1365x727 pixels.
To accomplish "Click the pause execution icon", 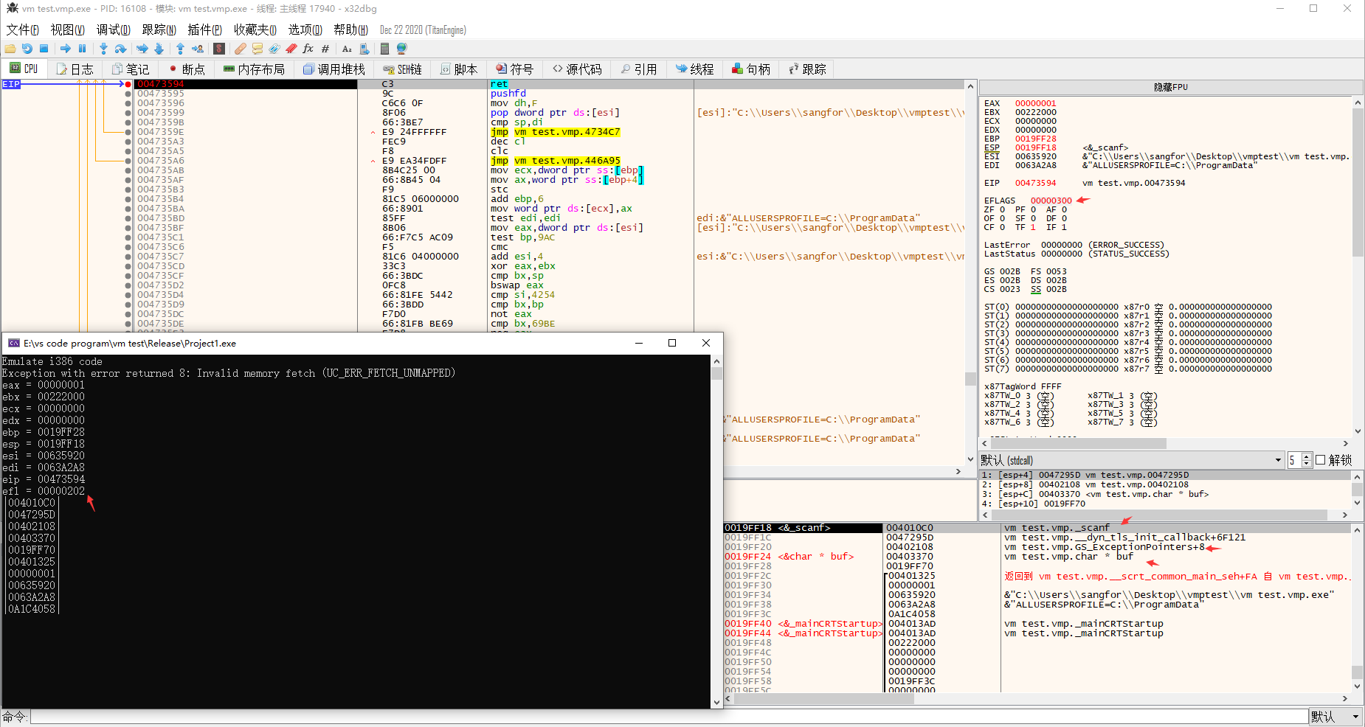I will [x=83, y=49].
